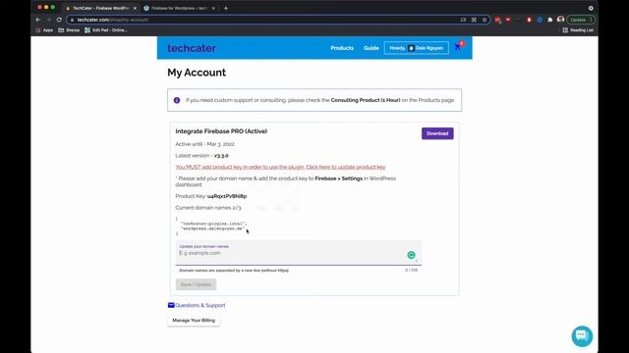Open a new browser tab
Viewport: 629px width, 353px height.
pos(226,8)
